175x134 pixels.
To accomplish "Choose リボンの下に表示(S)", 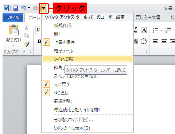I will (87, 128).
